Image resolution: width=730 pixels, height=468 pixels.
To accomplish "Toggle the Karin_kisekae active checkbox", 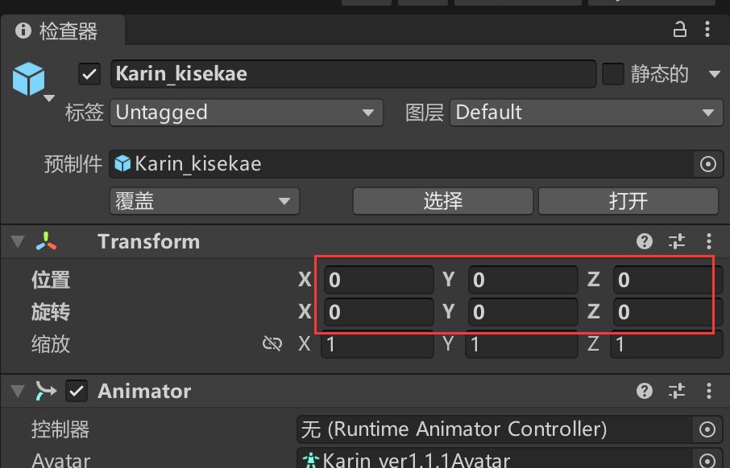I will tap(89, 74).
